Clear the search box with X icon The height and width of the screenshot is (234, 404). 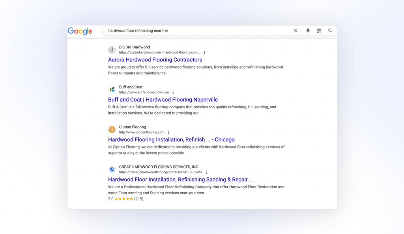tap(296, 31)
